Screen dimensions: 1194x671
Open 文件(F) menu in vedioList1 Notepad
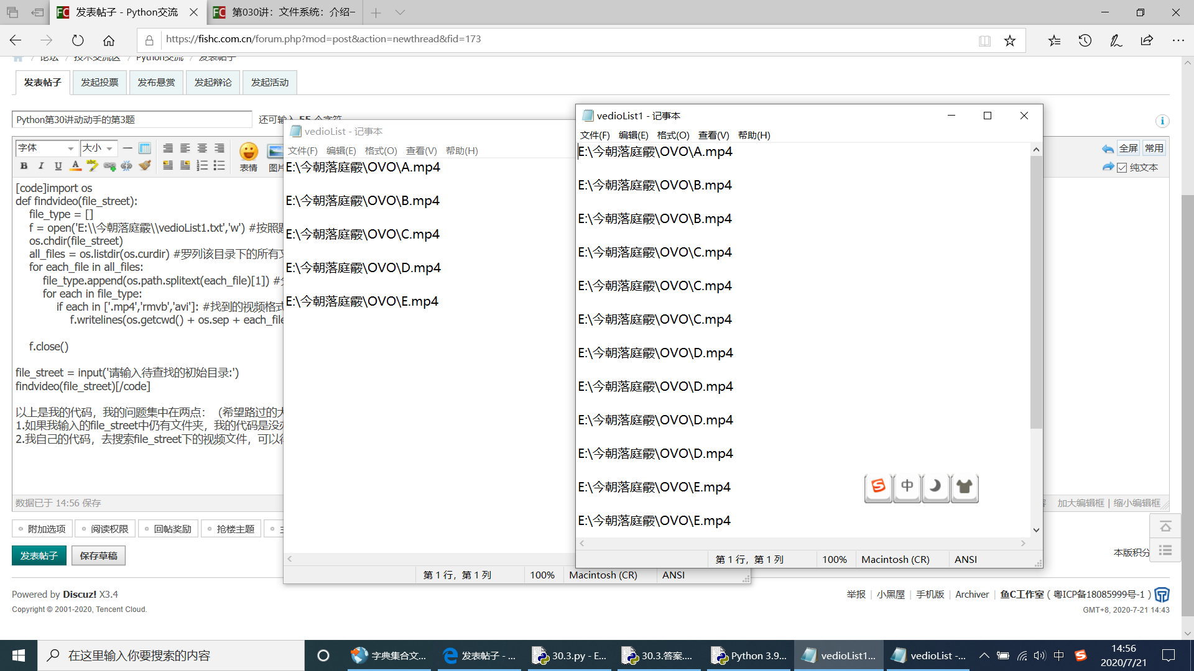(595, 135)
